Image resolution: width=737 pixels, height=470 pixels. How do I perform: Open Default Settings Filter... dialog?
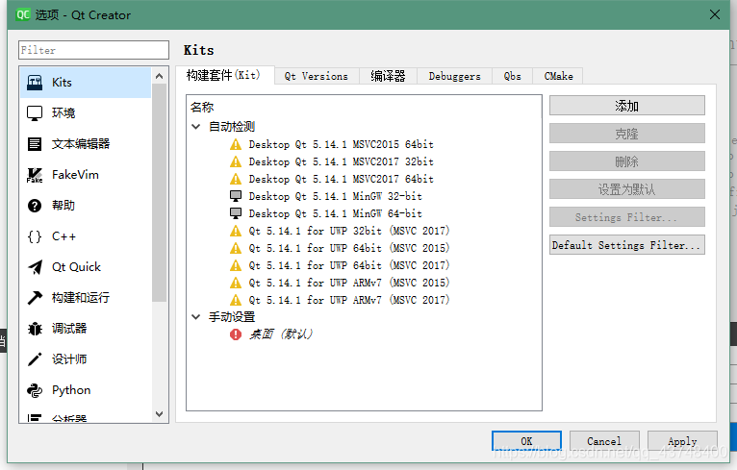[x=627, y=245]
